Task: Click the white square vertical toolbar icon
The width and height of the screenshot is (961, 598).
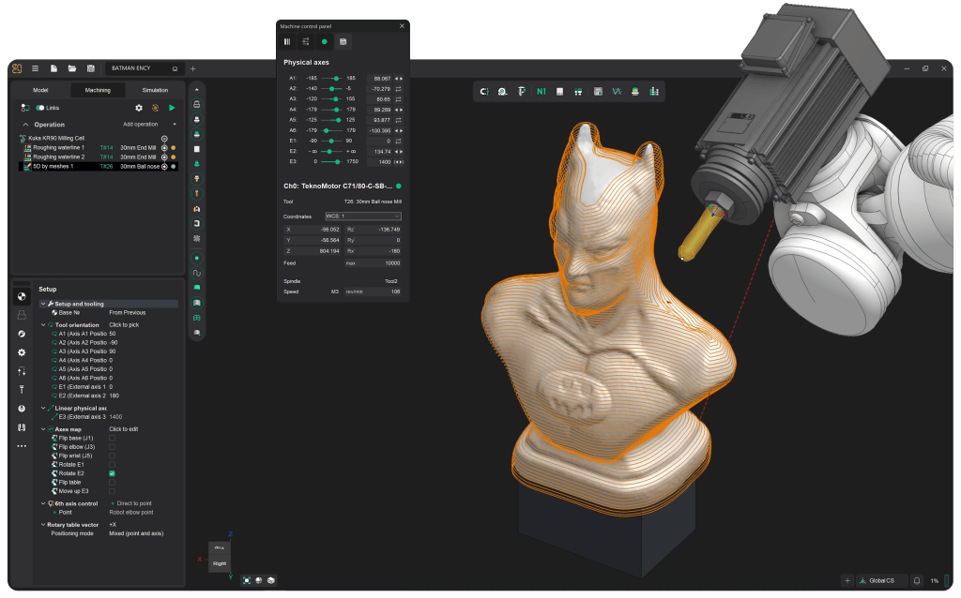Action: (x=197, y=149)
